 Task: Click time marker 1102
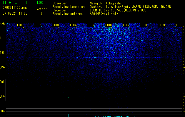[x=38, y=25]
